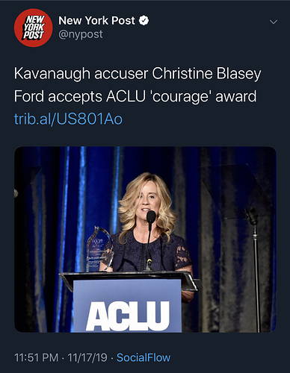Follow the trib.al/US801Ao link
Screen dimensions: 290x373
click(x=68, y=119)
